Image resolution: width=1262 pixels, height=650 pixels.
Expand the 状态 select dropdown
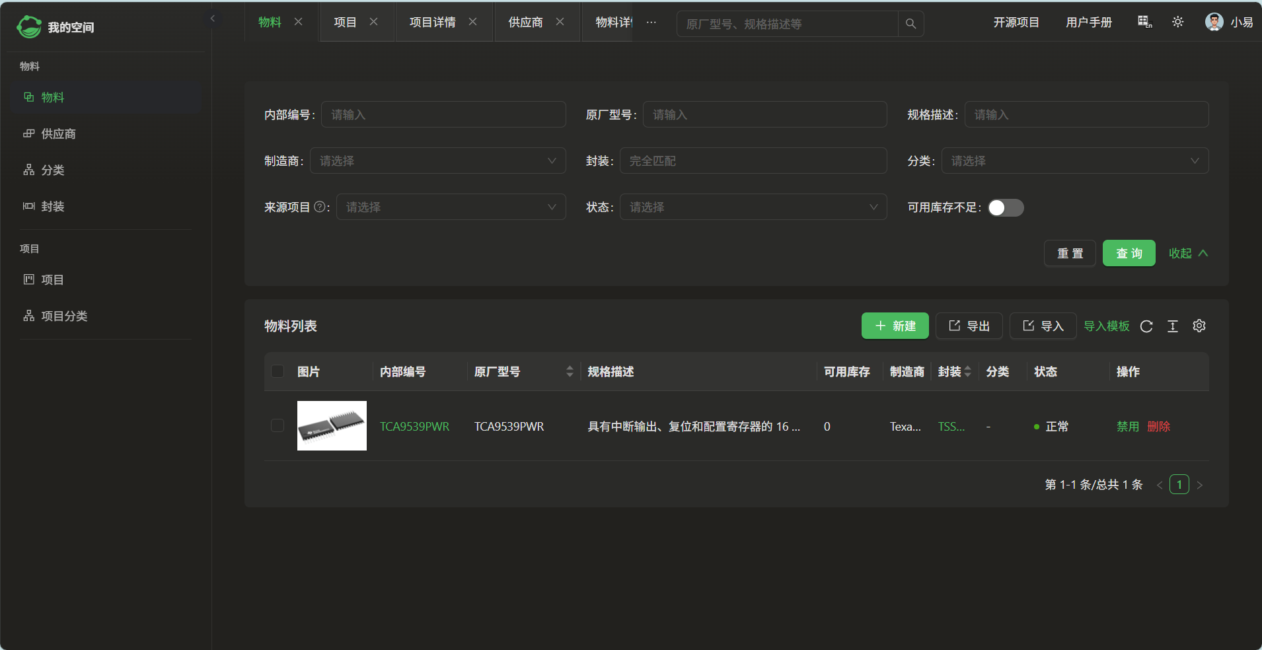(753, 207)
